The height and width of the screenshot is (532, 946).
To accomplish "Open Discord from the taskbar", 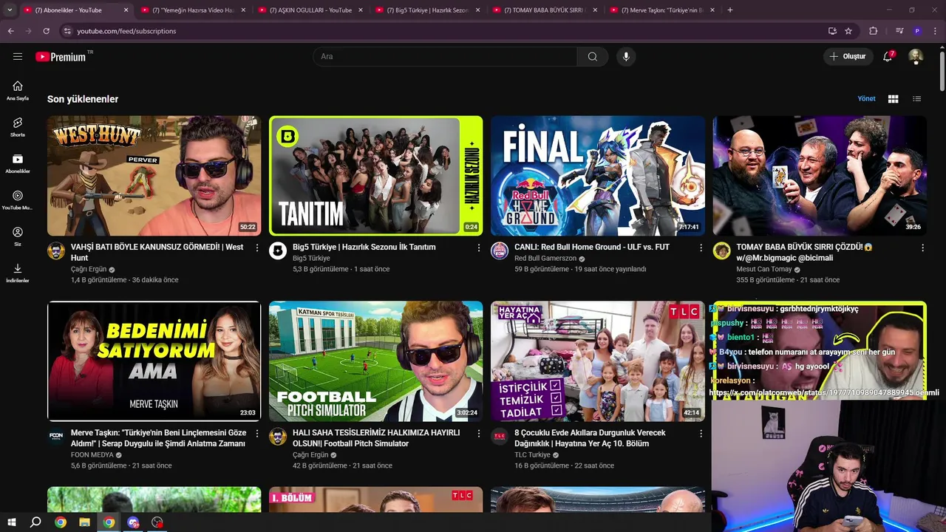I will [x=133, y=522].
